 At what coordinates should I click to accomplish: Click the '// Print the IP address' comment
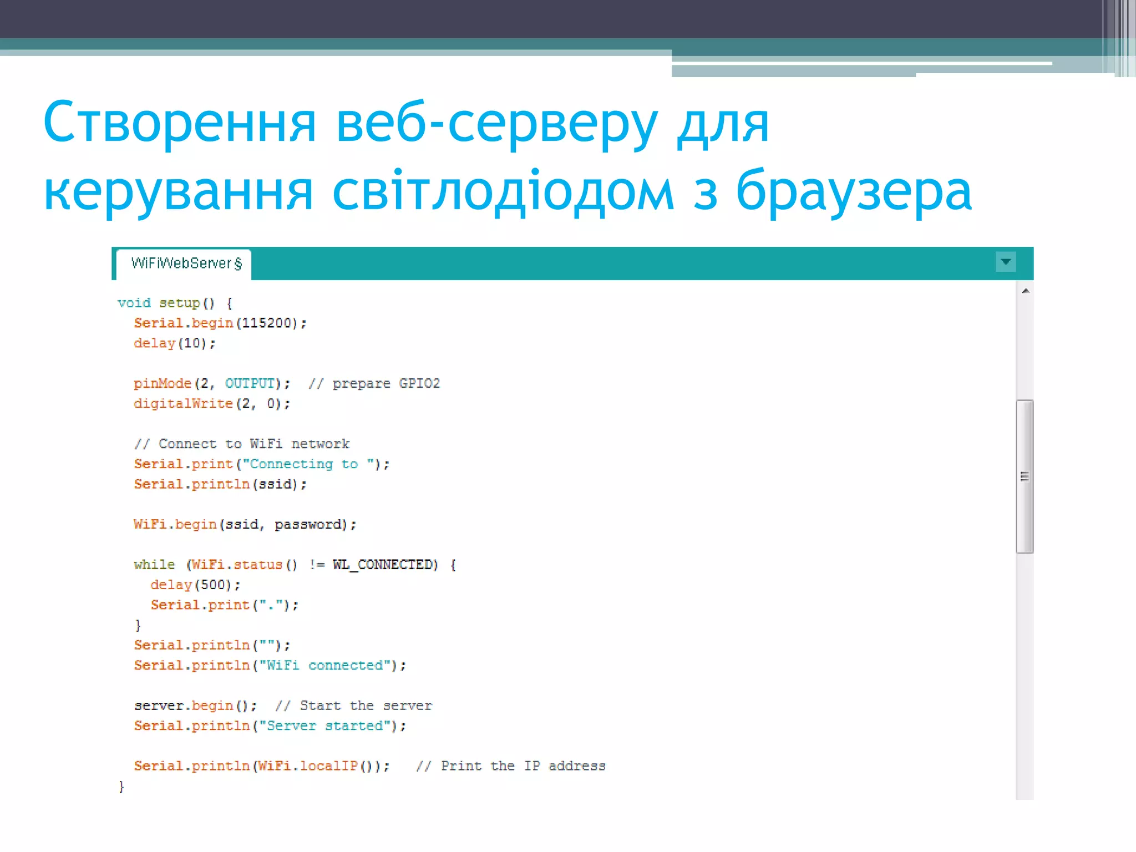click(x=511, y=767)
